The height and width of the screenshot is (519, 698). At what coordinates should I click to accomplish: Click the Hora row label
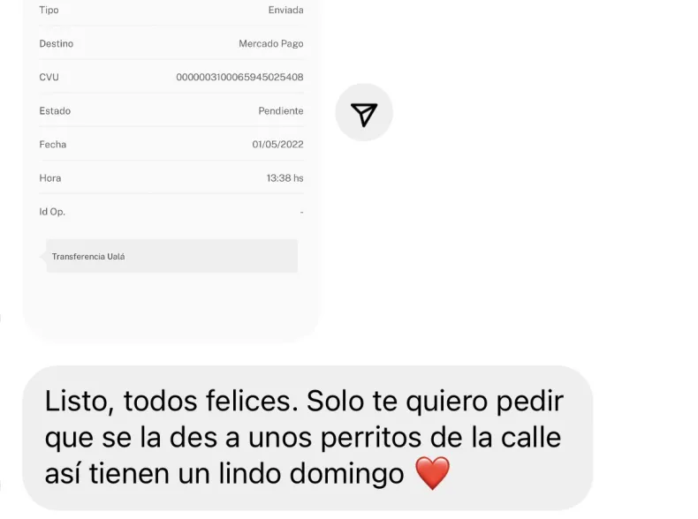(50, 178)
